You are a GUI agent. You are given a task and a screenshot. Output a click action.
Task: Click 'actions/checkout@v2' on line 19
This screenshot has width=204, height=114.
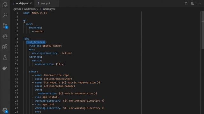[58, 79]
